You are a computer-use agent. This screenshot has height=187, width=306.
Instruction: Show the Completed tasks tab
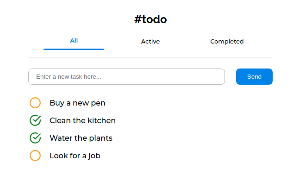[x=227, y=41]
